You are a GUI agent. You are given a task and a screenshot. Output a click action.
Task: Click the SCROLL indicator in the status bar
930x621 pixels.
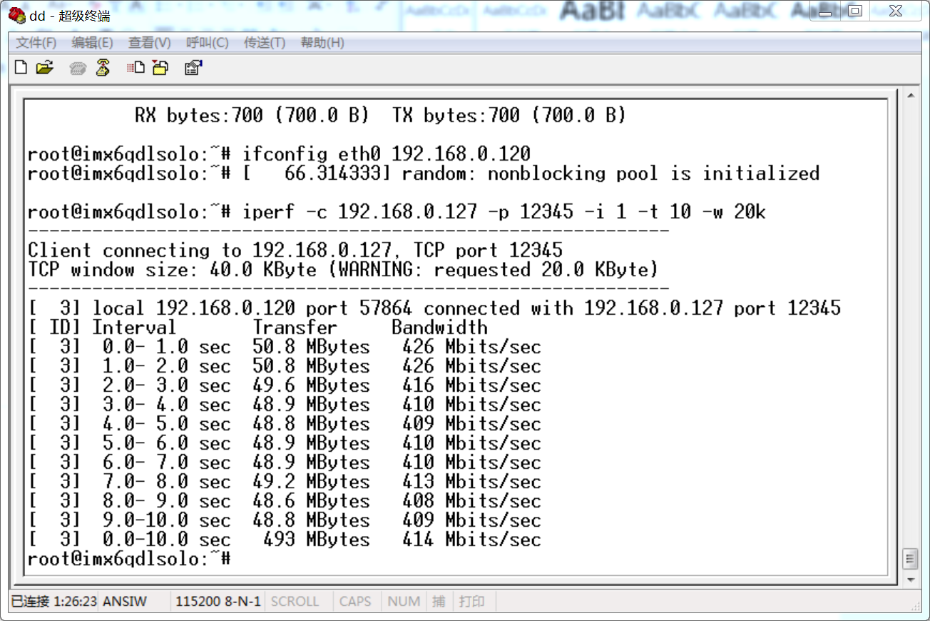pyautogui.click(x=295, y=601)
